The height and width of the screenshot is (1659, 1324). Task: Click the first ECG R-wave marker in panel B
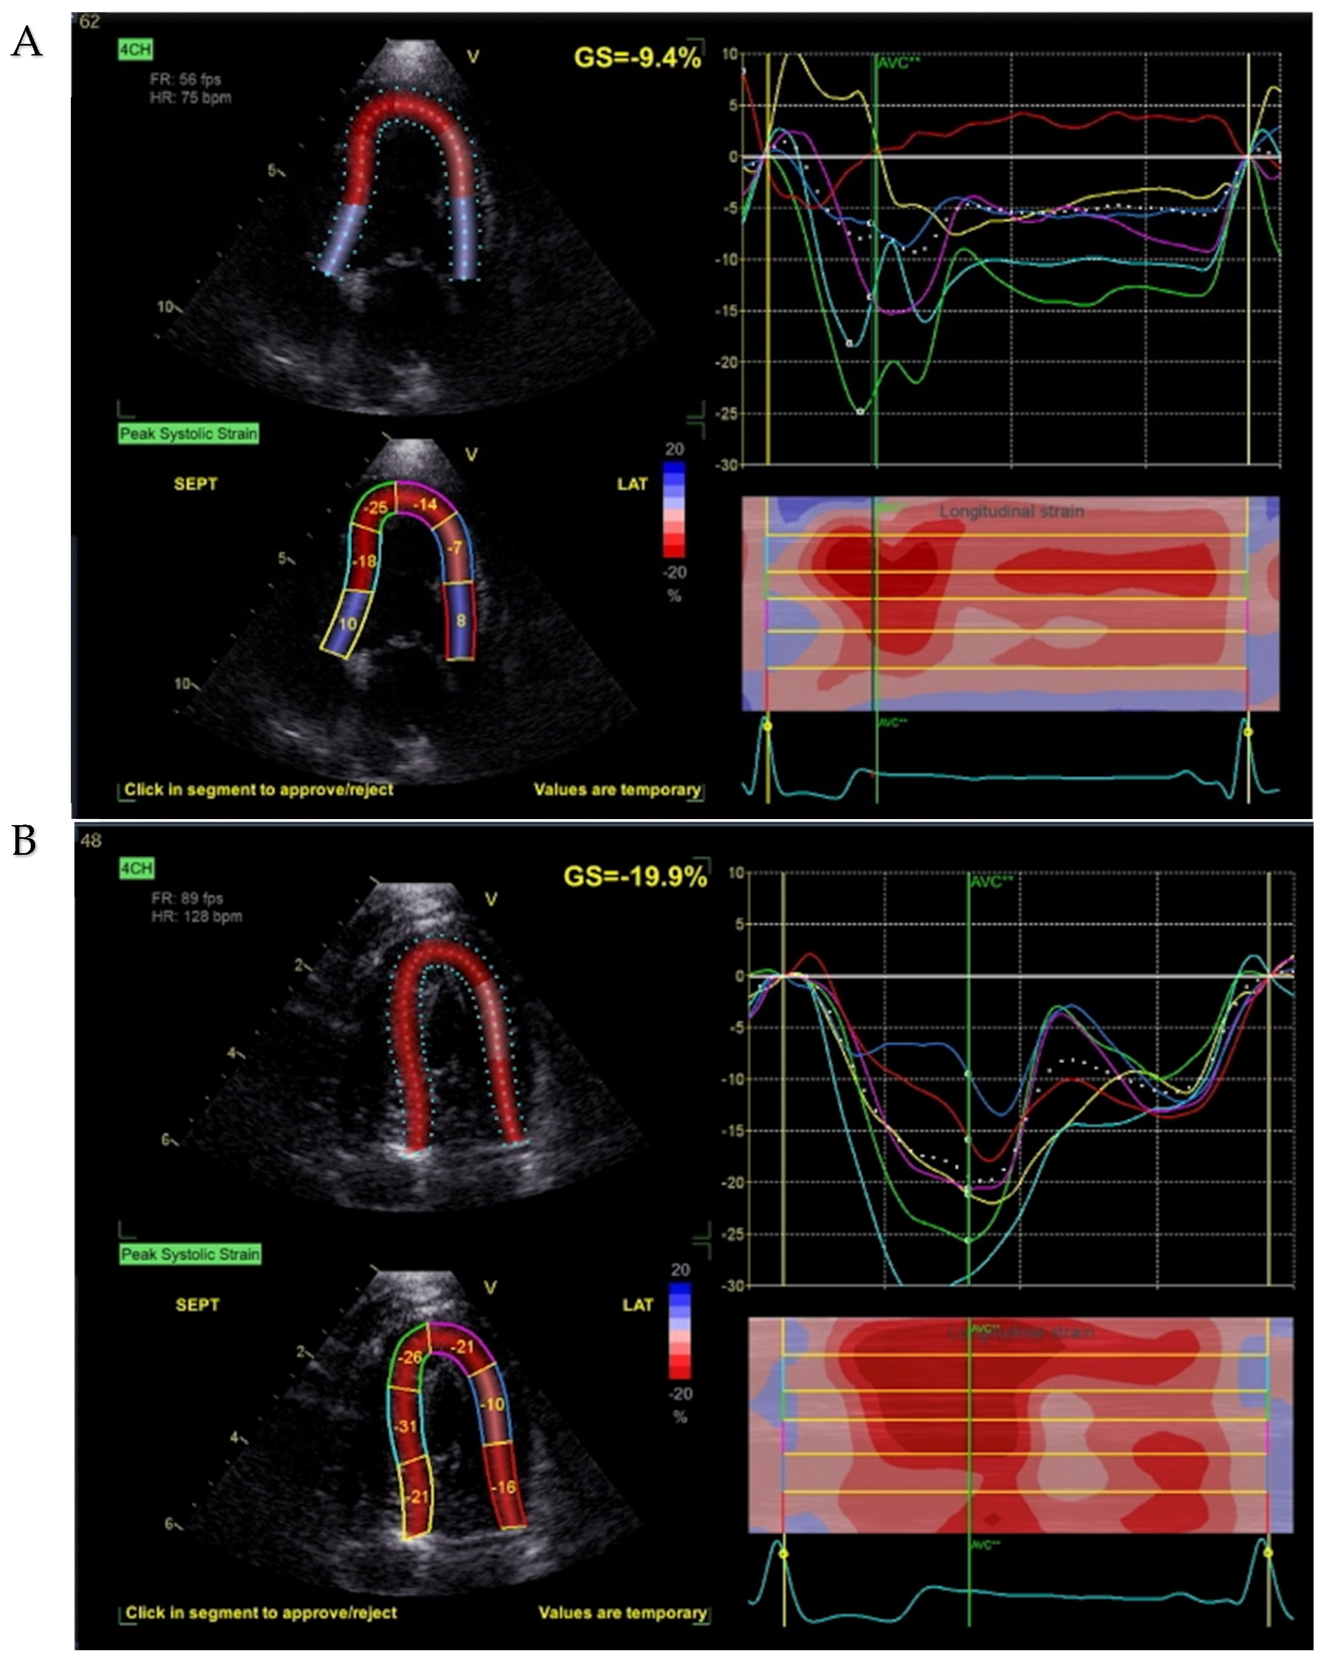pos(784,1554)
